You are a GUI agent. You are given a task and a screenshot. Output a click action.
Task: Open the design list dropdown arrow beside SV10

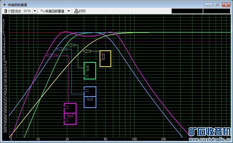35,11
